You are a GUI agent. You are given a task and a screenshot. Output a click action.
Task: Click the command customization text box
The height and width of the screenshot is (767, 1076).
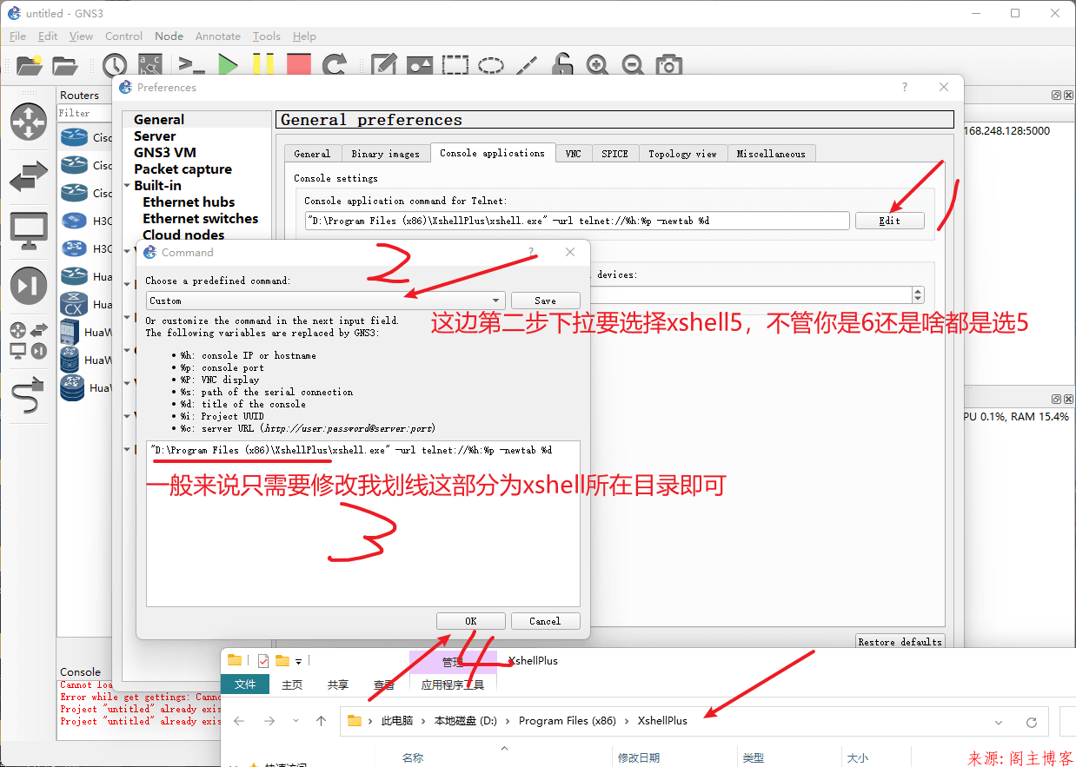coord(363,524)
